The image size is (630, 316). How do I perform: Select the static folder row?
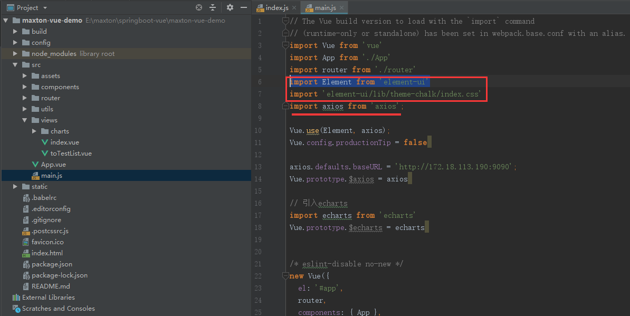point(126,186)
